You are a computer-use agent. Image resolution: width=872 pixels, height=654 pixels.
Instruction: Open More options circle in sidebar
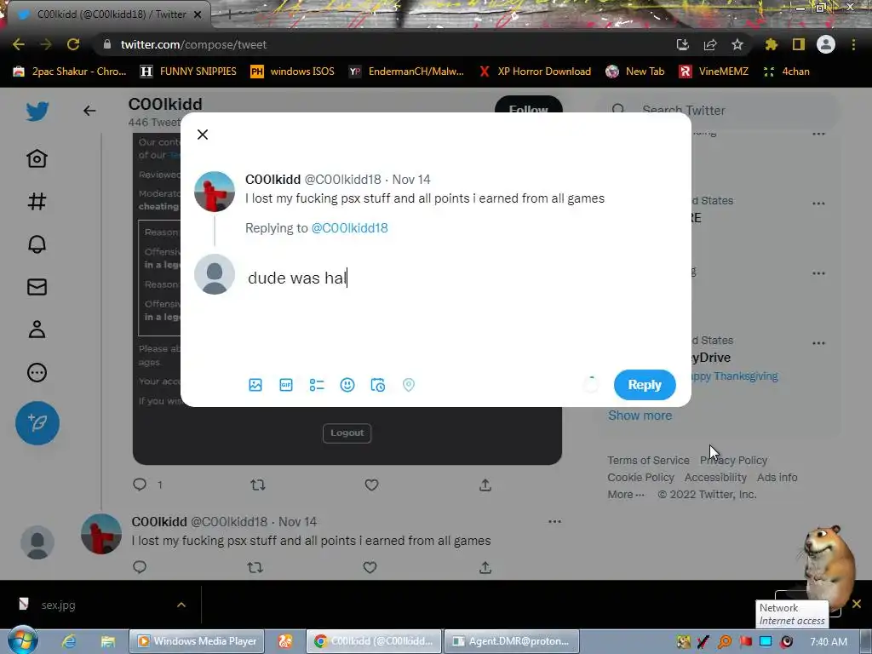coord(37,373)
